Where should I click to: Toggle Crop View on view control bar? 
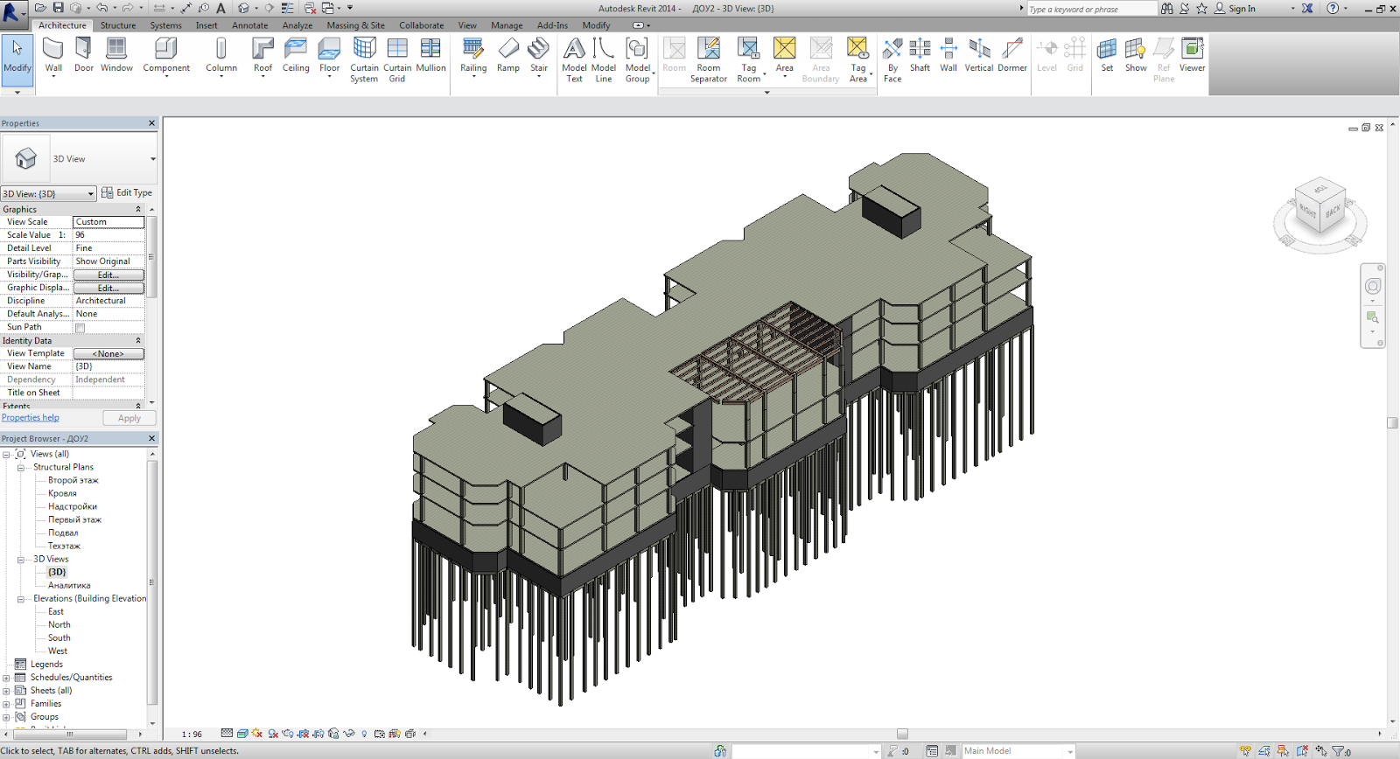coord(304,734)
